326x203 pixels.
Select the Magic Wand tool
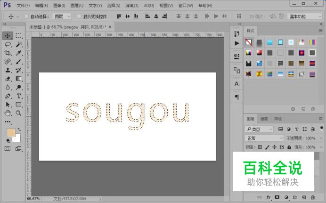pos(19,44)
